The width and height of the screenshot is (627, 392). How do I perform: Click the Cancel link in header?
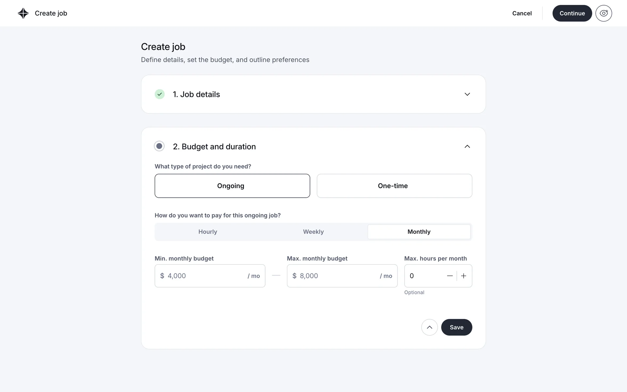click(x=522, y=13)
